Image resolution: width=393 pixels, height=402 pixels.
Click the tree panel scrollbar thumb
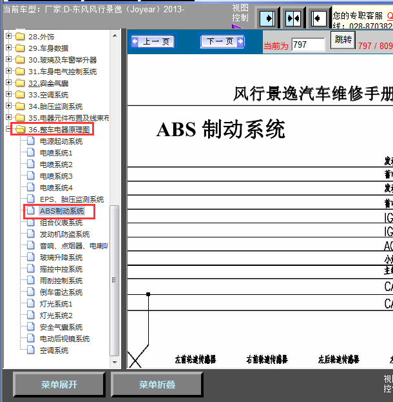(x=115, y=281)
